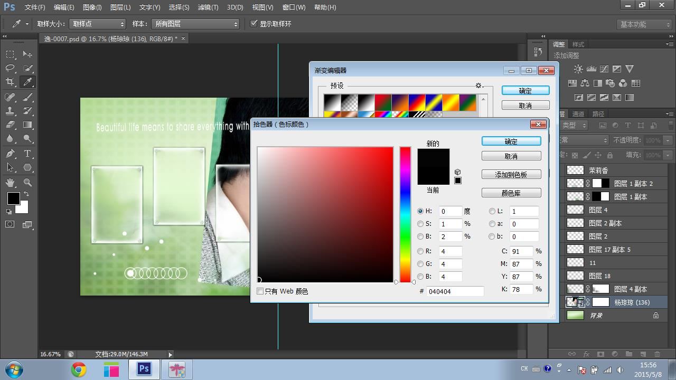Viewport: 676px width, 380px height.
Task: Select the Hand tool
Action: click(x=10, y=183)
